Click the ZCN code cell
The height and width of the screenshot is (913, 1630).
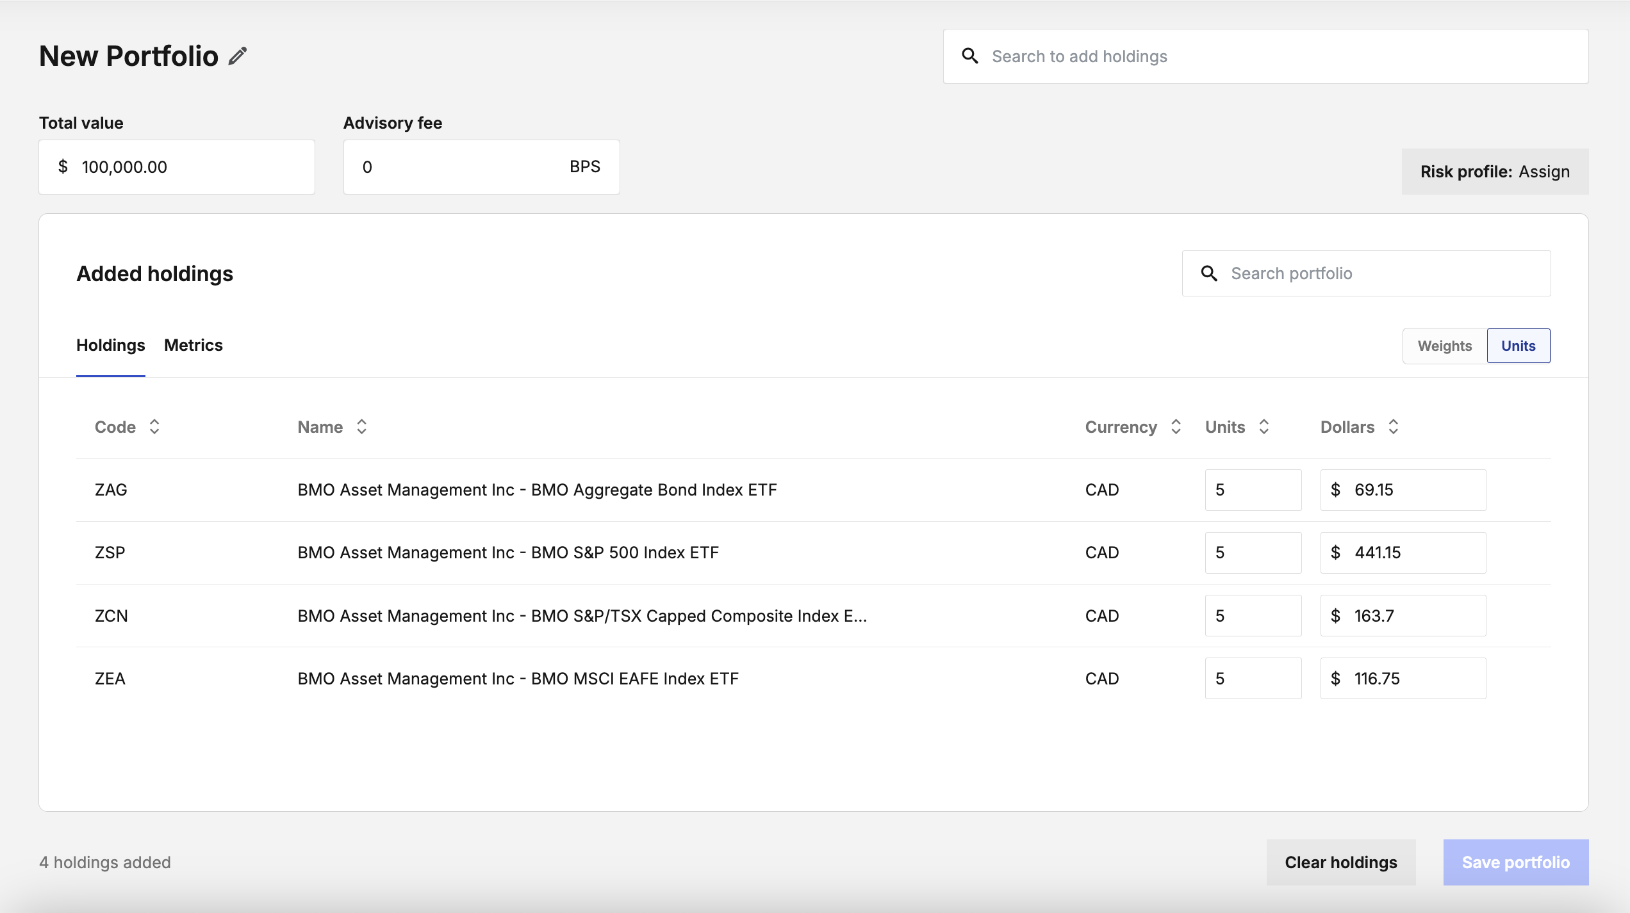(x=111, y=616)
